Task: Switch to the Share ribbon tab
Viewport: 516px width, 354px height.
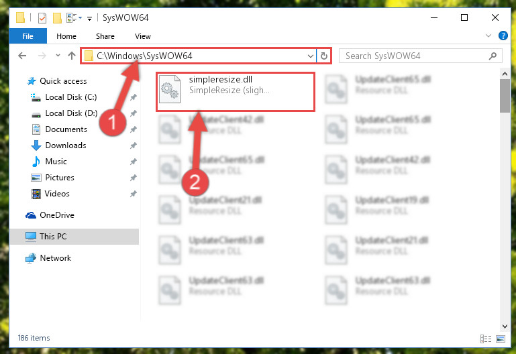Action: [x=105, y=36]
